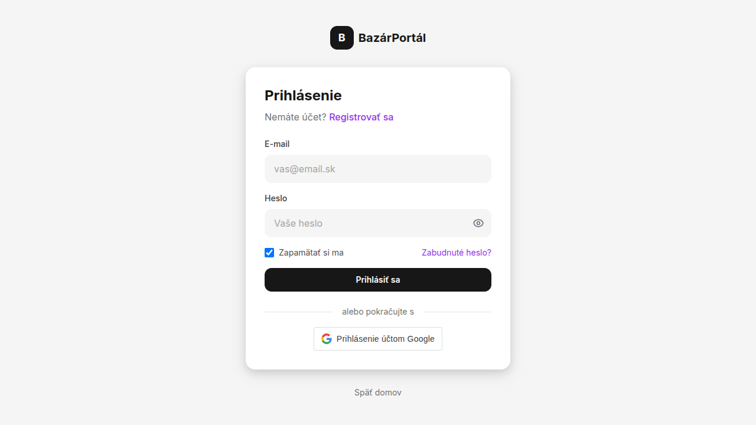This screenshot has width=756, height=425.
Task: Click the "Prihlásenie" heading
Action: coord(303,95)
